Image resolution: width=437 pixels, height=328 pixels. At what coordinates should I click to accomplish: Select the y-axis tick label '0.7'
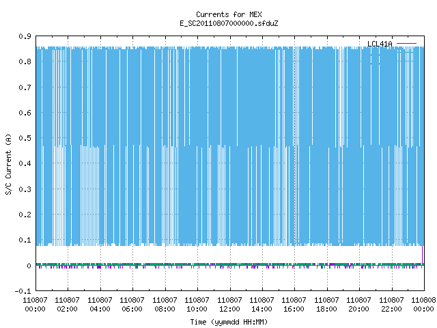pos(25,87)
